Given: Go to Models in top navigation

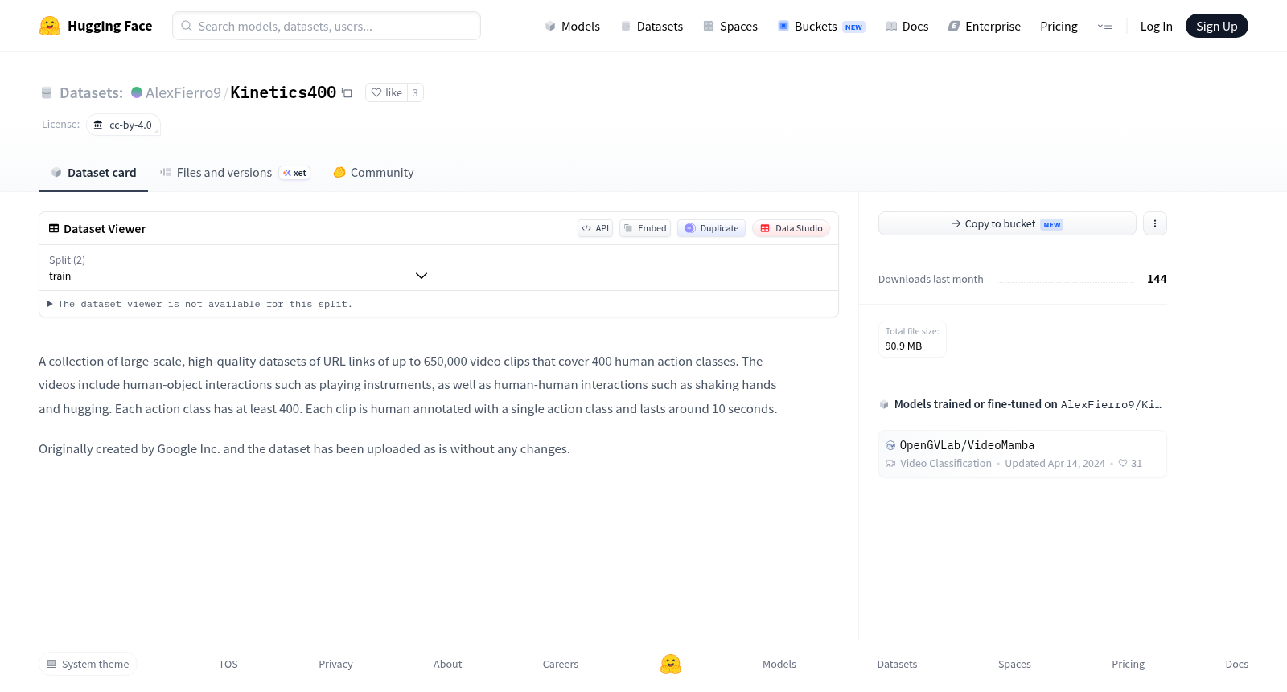Looking at the screenshot, I should 572,26.
